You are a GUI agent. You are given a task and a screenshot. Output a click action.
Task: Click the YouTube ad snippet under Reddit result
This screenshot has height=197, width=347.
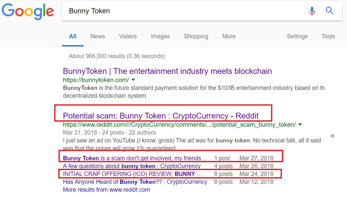point(192,144)
